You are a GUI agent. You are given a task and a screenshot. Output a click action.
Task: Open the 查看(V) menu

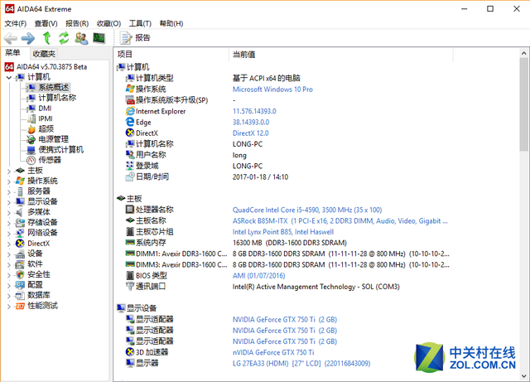click(46, 23)
